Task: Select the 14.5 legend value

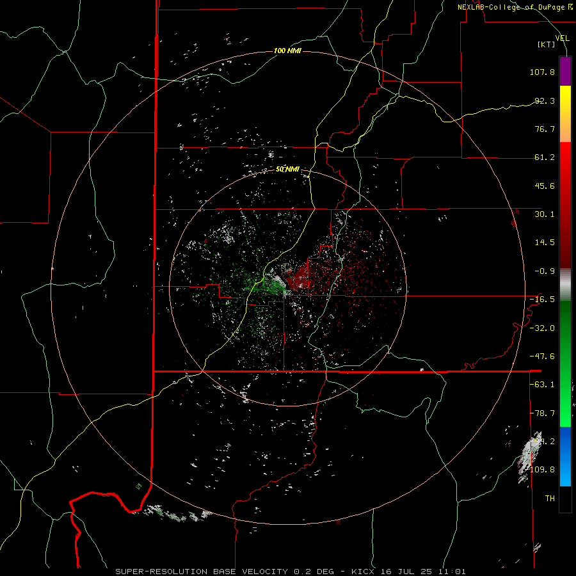Action: (545, 243)
